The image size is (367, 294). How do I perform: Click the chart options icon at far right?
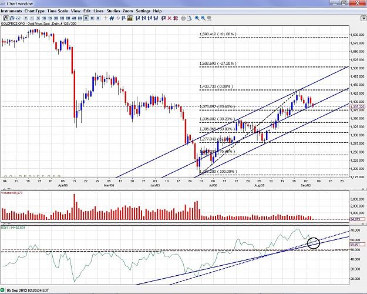(x=363, y=18)
